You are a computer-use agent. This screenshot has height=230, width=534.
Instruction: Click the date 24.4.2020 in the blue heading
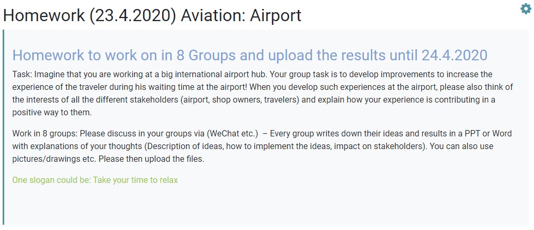(x=455, y=55)
